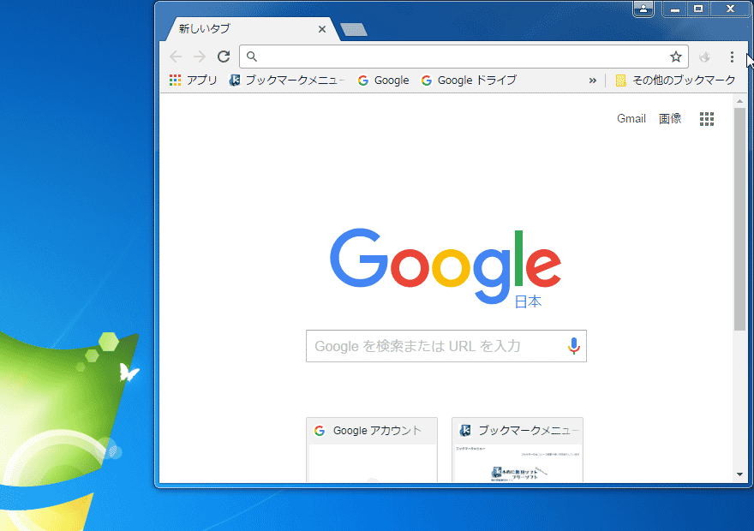
Task: Open the ブックマークメニュー thumbnail tile
Action: 518,450
